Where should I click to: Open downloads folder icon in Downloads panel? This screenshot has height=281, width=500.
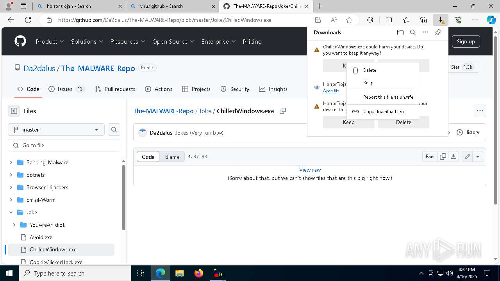click(400, 32)
